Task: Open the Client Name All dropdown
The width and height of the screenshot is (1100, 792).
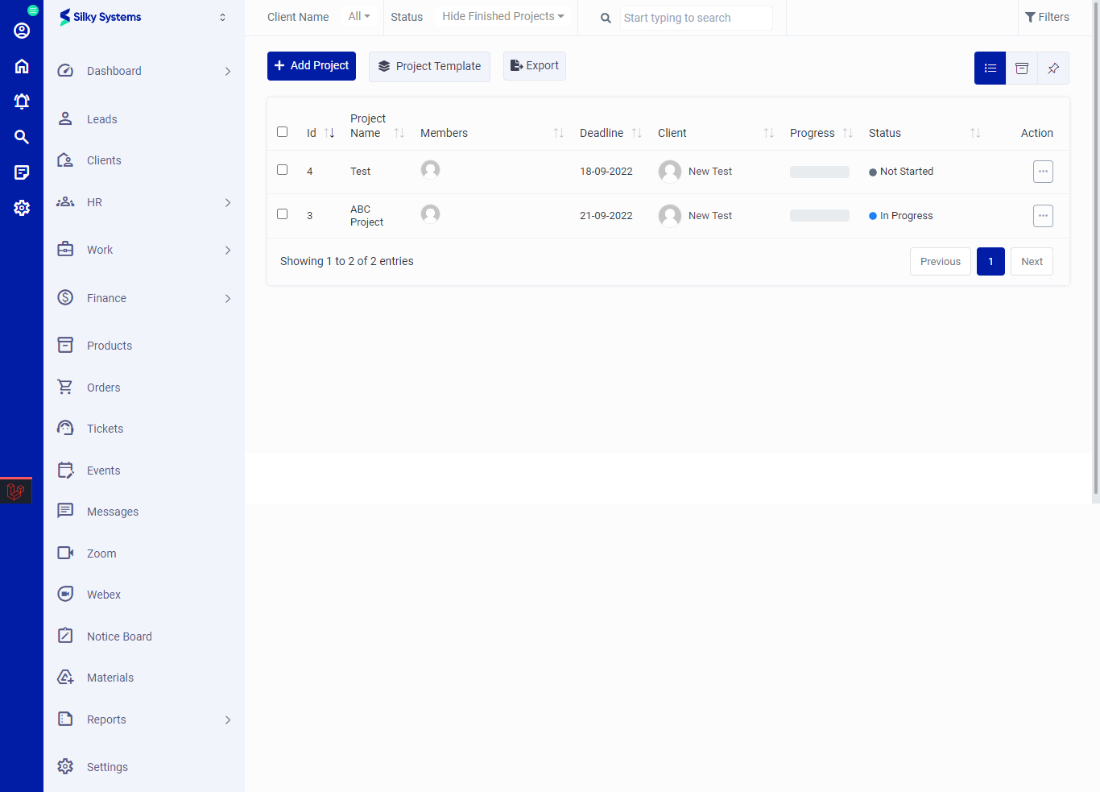Action: [359, 16]
